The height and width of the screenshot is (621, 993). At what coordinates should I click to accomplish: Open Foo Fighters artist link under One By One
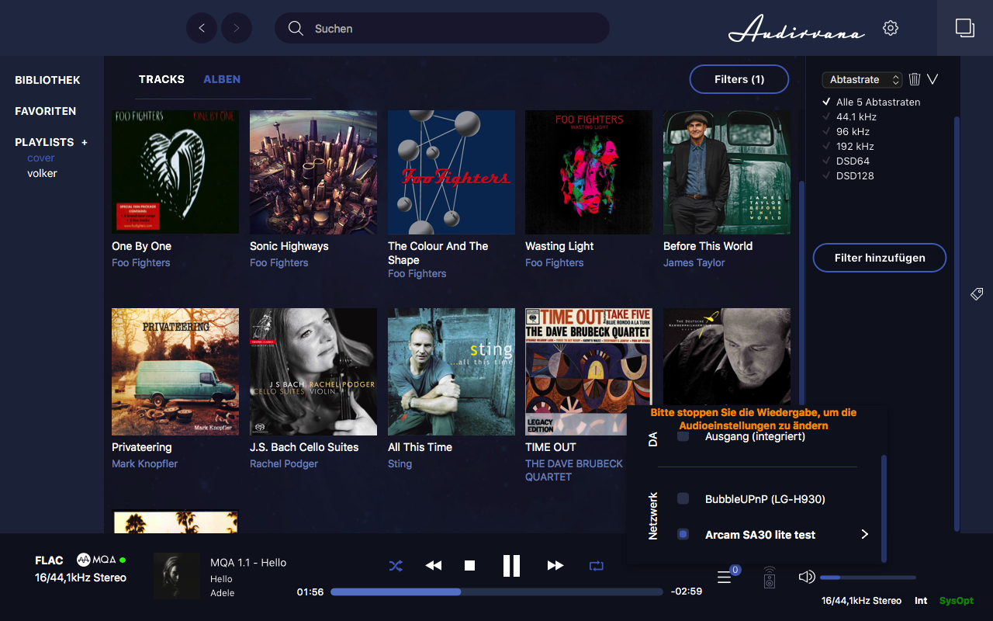pos(140,262)
